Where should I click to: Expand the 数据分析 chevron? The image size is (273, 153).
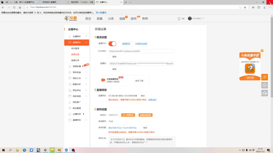pos(86,84)
